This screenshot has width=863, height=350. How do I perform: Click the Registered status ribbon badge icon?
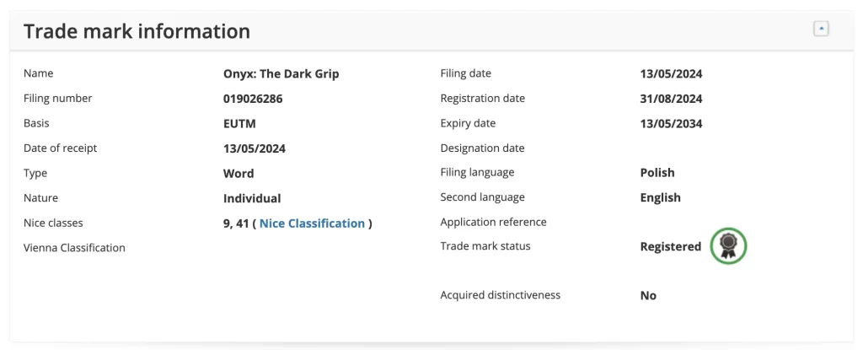point(728,246)
